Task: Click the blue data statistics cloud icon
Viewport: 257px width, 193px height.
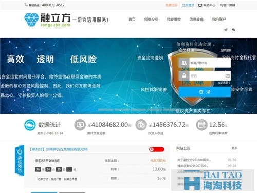Action: [x=30, y=125]
